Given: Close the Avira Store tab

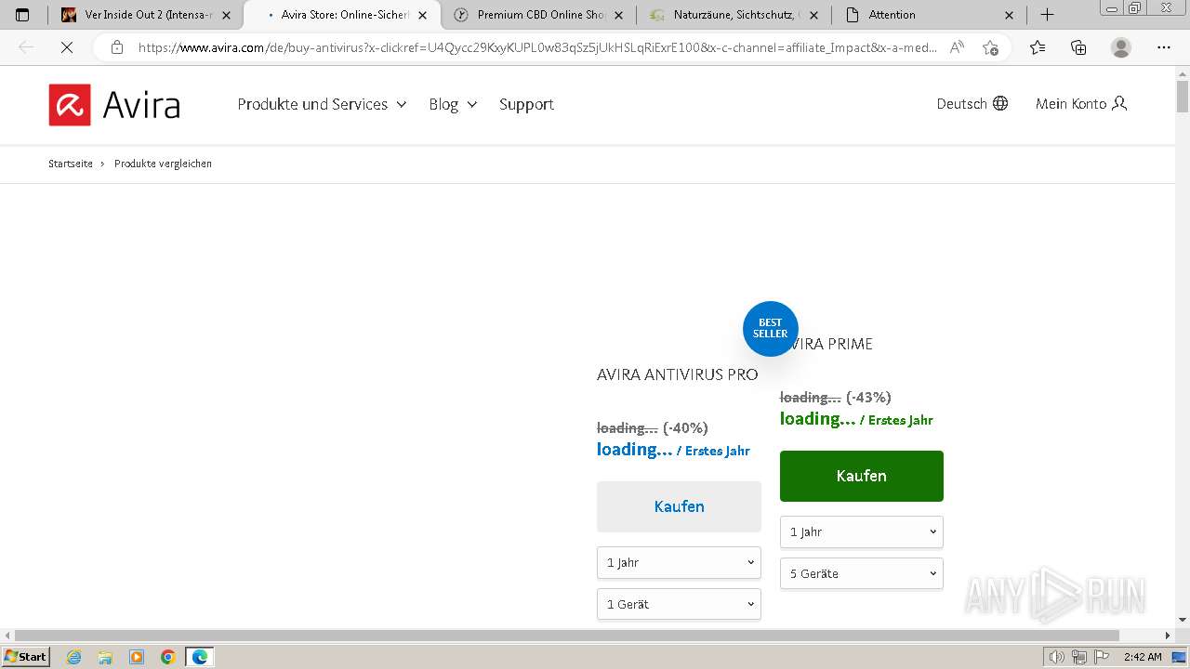Looking at the screenshot, I should pyautogui.click(x=422, y=15).
